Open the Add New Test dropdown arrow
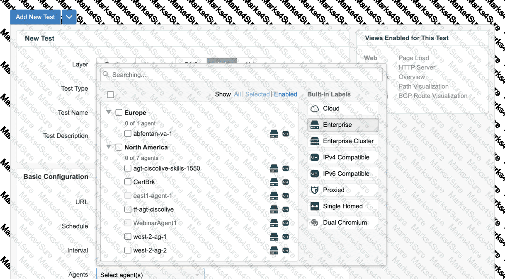 (x=69, y=17)
